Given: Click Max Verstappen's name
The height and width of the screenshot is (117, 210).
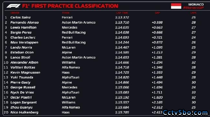Looking at the screenshot, I should [24, 43].
